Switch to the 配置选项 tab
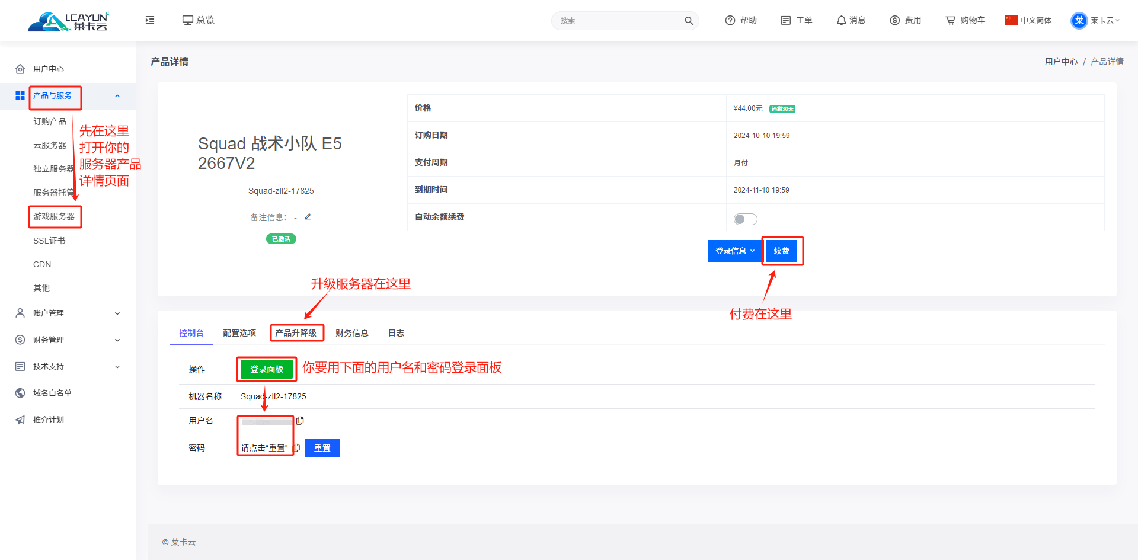Image resolution: width=1138 pixels, height=560 pixels. (239, 333)
